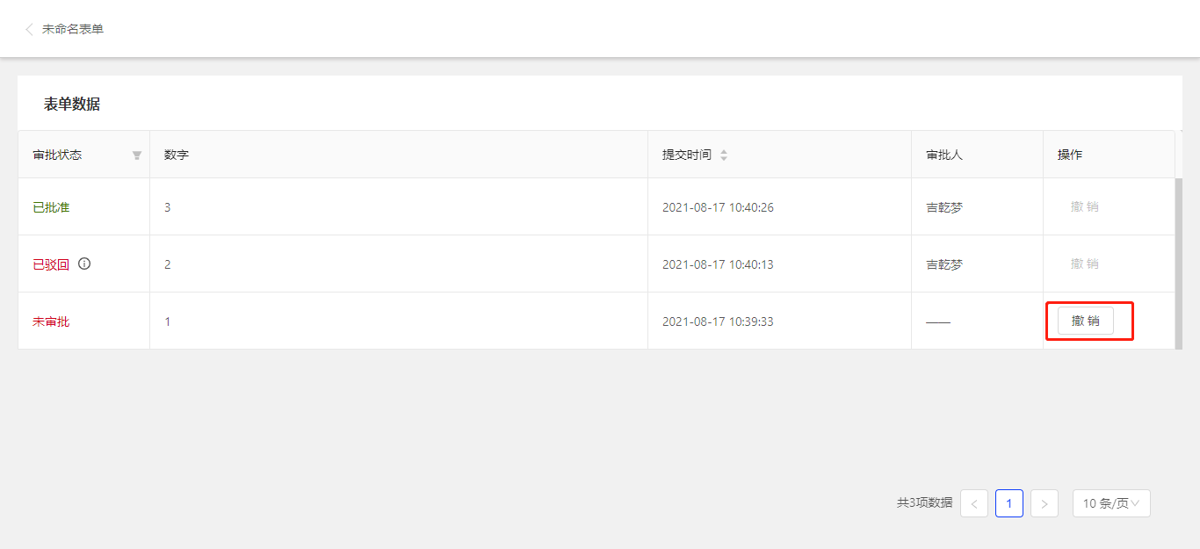
Task: Select page 1 in pagination
Action: [x=1009, y=503]
